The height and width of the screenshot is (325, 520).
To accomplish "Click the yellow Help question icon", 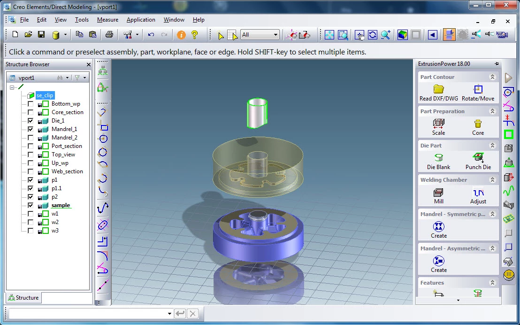I will click(x=195, y=35).
